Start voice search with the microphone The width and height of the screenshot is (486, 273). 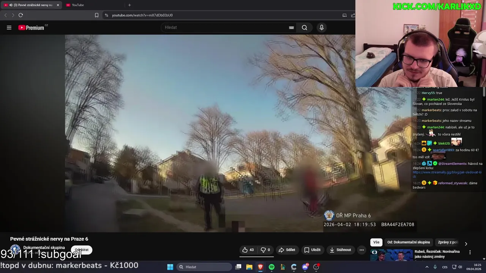(322, 28)
